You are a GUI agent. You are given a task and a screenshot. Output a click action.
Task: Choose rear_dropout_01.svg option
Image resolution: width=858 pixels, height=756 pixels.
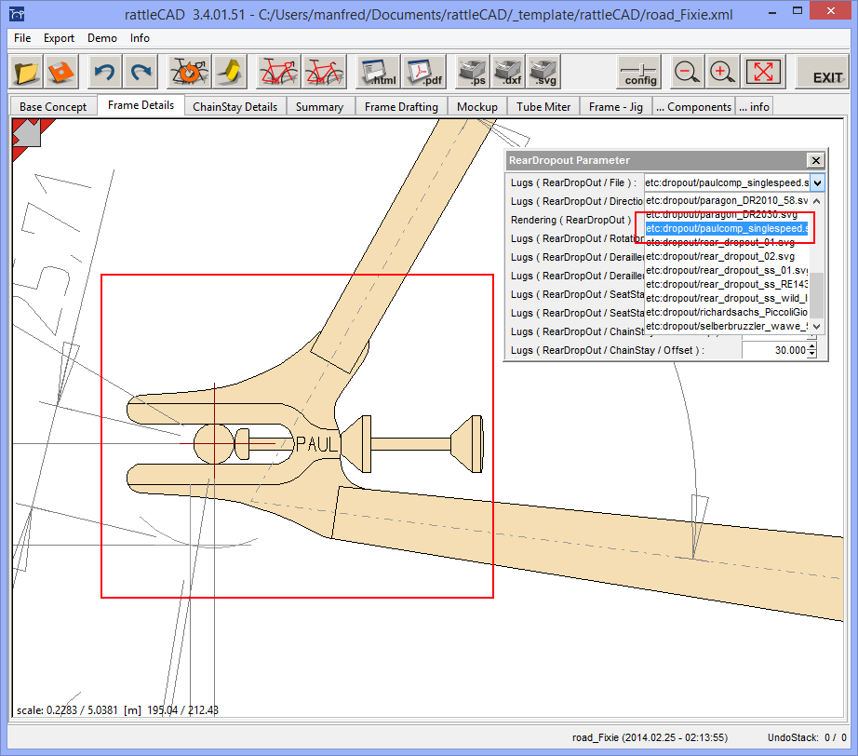[727, 242]
